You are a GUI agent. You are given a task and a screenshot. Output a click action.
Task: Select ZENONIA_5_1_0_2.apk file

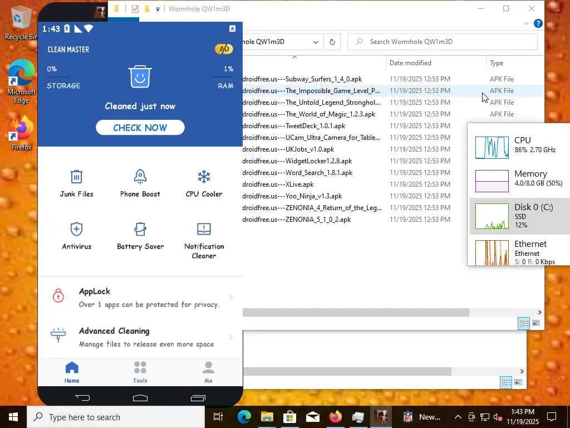coord(297,220)
